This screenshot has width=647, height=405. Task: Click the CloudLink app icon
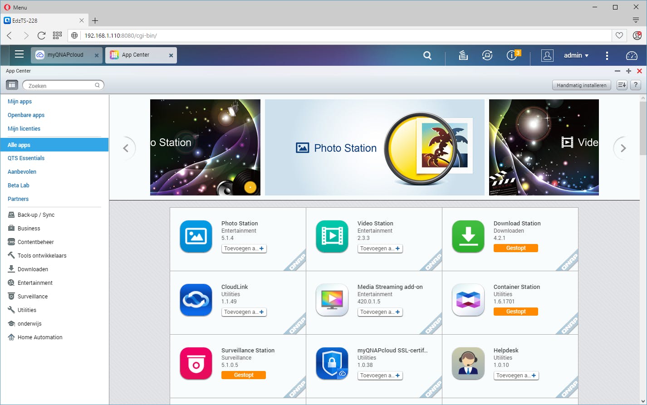click(x=196, y=300)
